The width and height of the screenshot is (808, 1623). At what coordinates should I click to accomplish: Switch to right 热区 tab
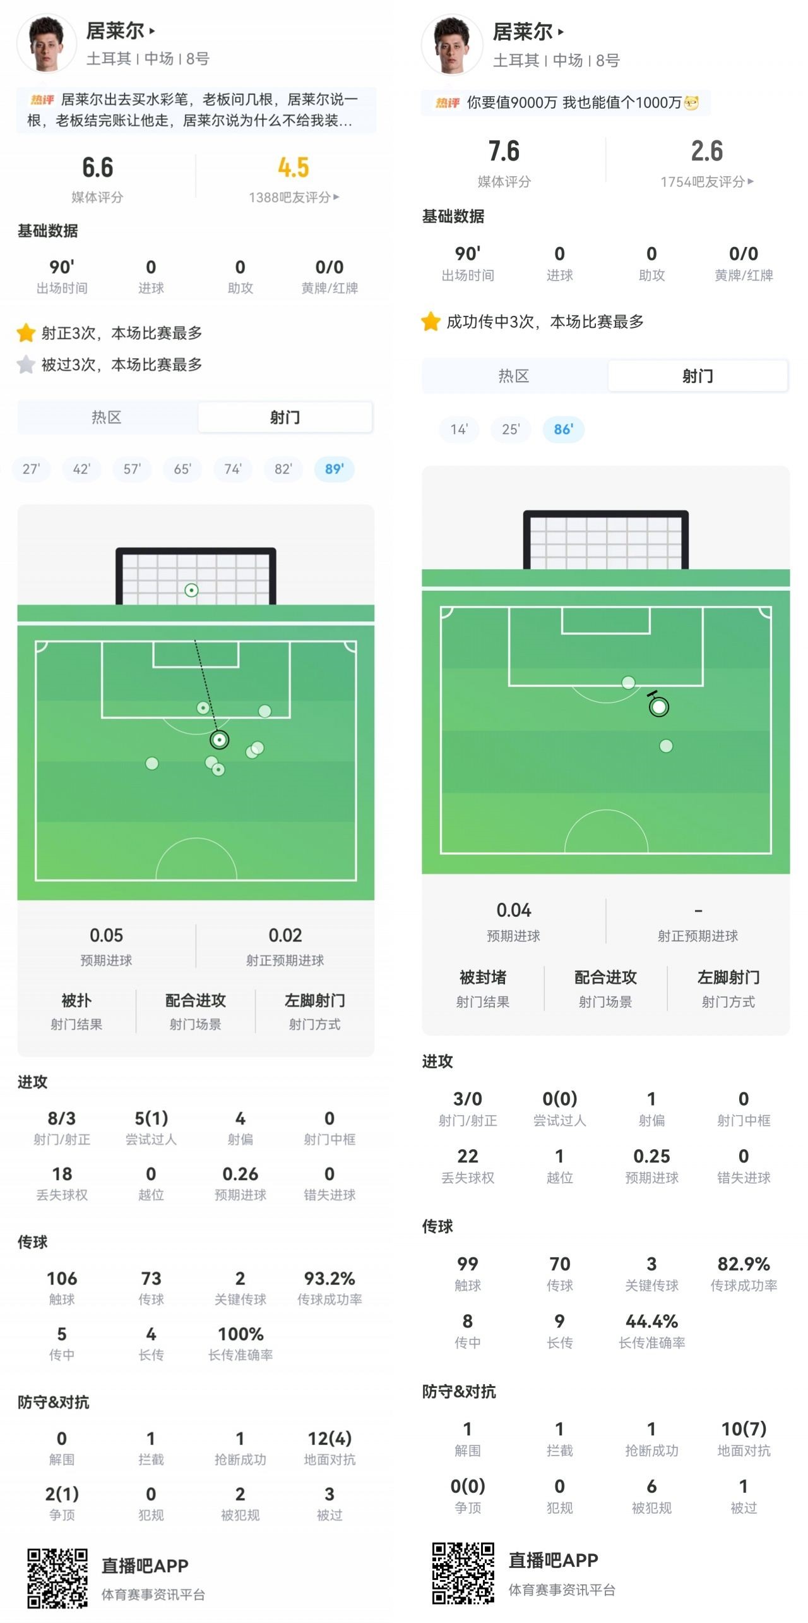pyautogui.click(x=514, y=377)
